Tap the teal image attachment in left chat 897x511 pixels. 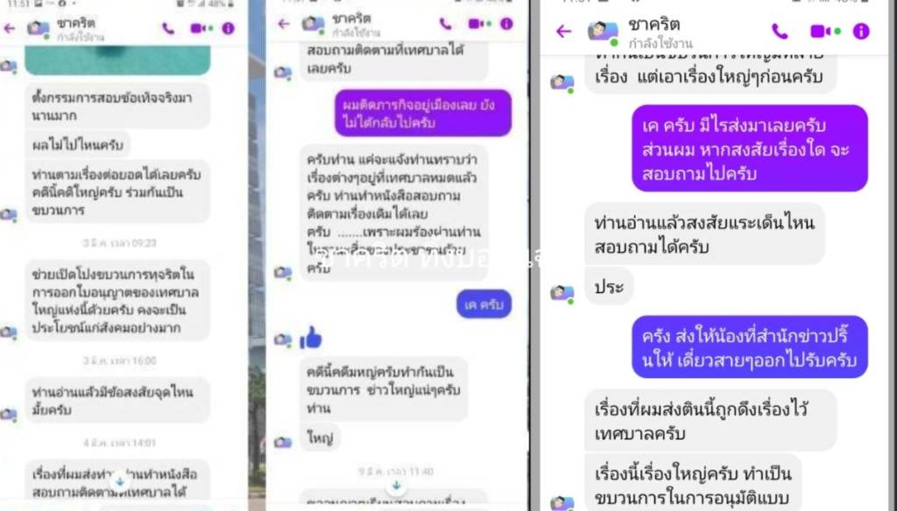pos(117,60)
